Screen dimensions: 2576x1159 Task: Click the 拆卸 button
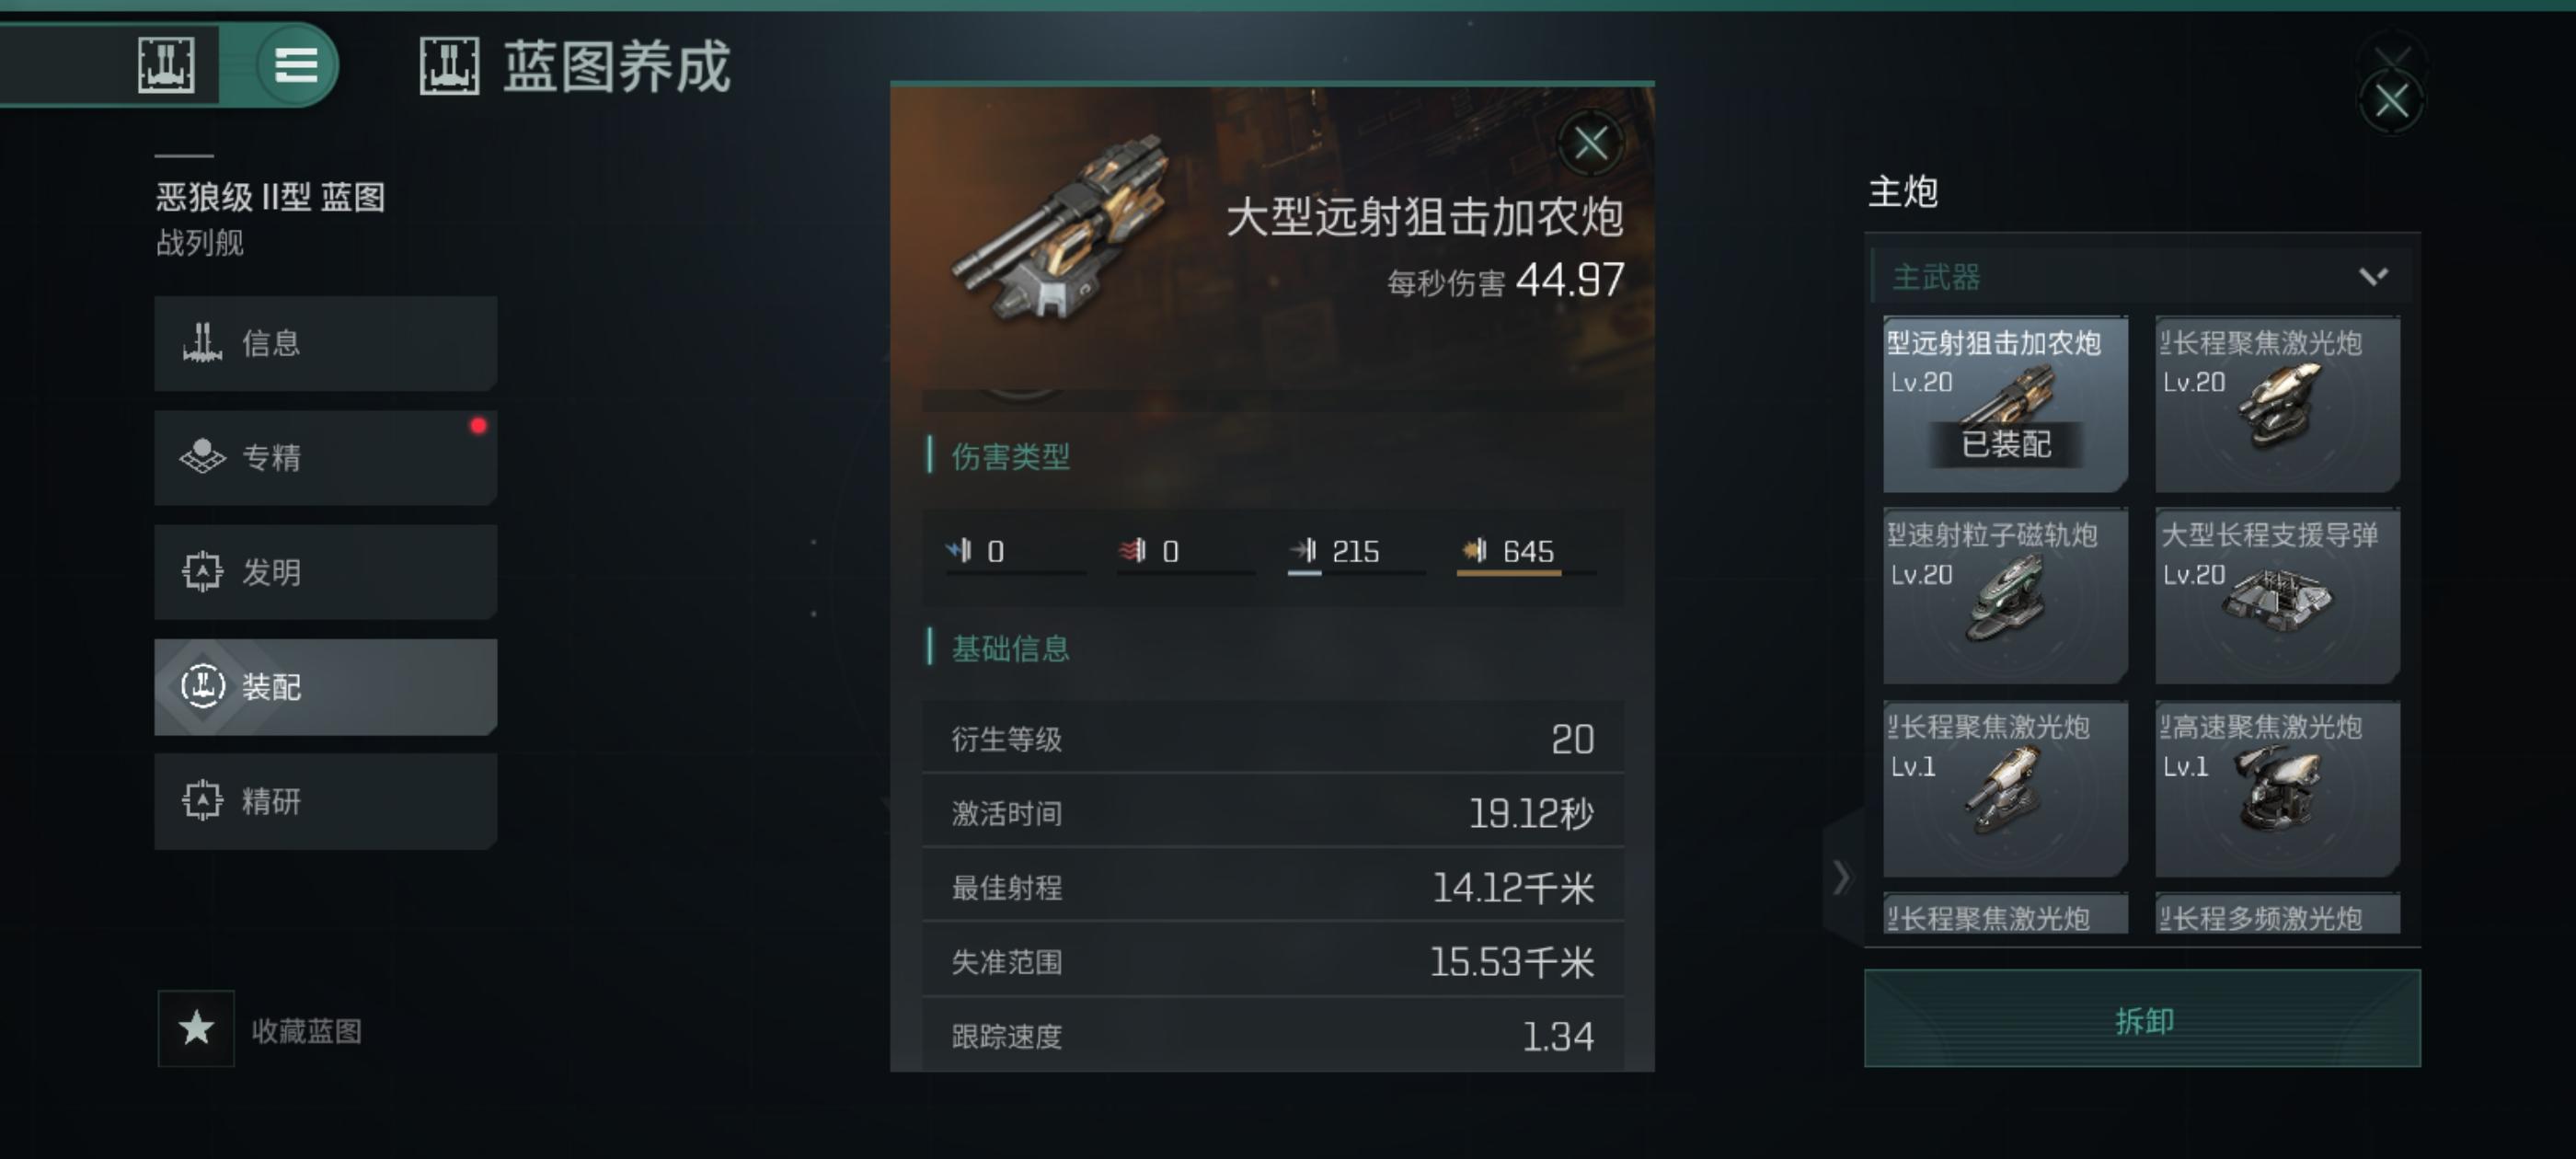pyautogui.click(x=2142, y=1019)
